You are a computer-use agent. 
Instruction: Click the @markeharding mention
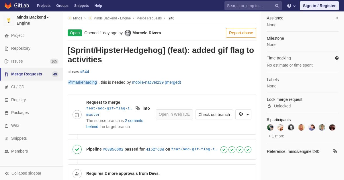(83, 82)
